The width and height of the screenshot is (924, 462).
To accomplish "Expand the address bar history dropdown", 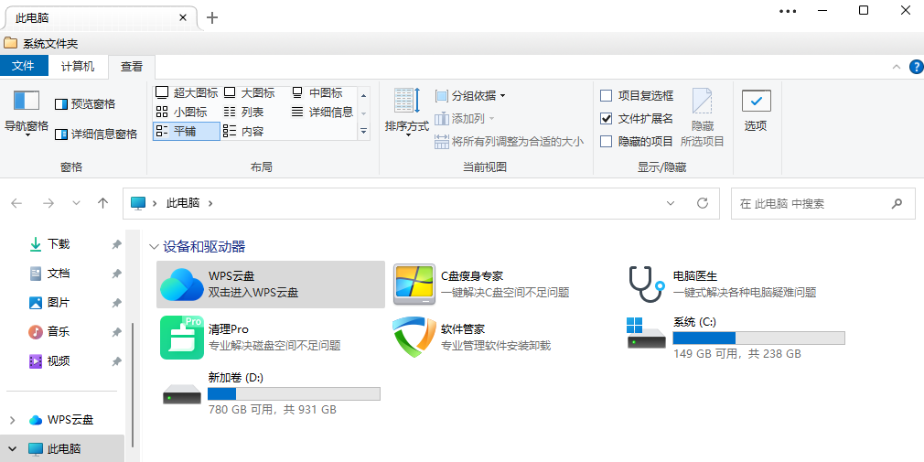I will 671,203.
